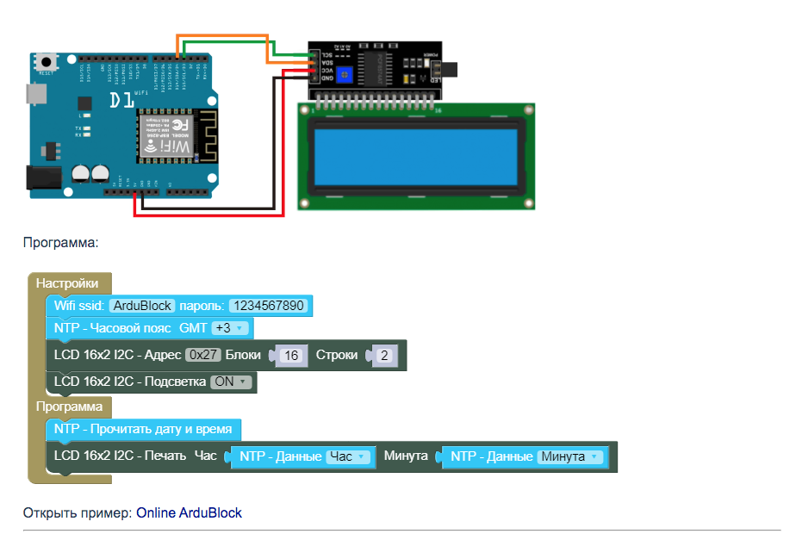
Task: Click the blue LCD display screen
Action: click(x=416, y=155)
